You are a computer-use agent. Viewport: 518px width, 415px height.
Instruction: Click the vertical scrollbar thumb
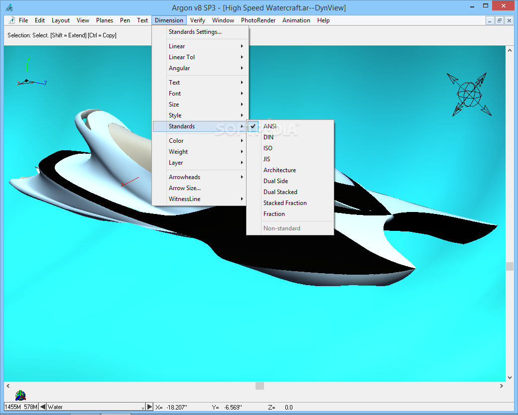coord(510,266)
